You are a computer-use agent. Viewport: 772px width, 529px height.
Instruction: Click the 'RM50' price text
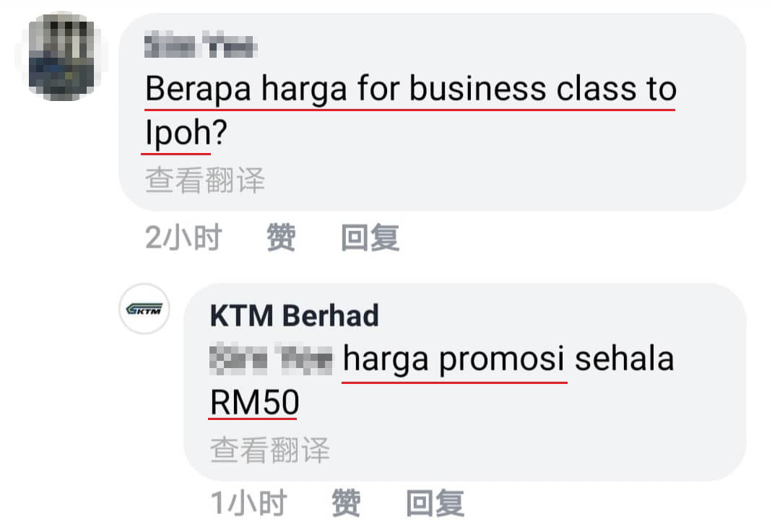click(254, 402)
